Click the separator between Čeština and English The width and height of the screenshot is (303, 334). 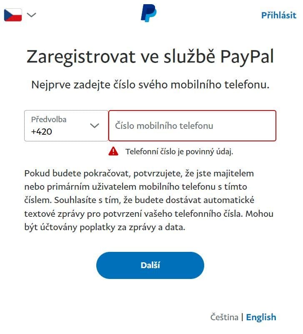click(x=242, y=317)
